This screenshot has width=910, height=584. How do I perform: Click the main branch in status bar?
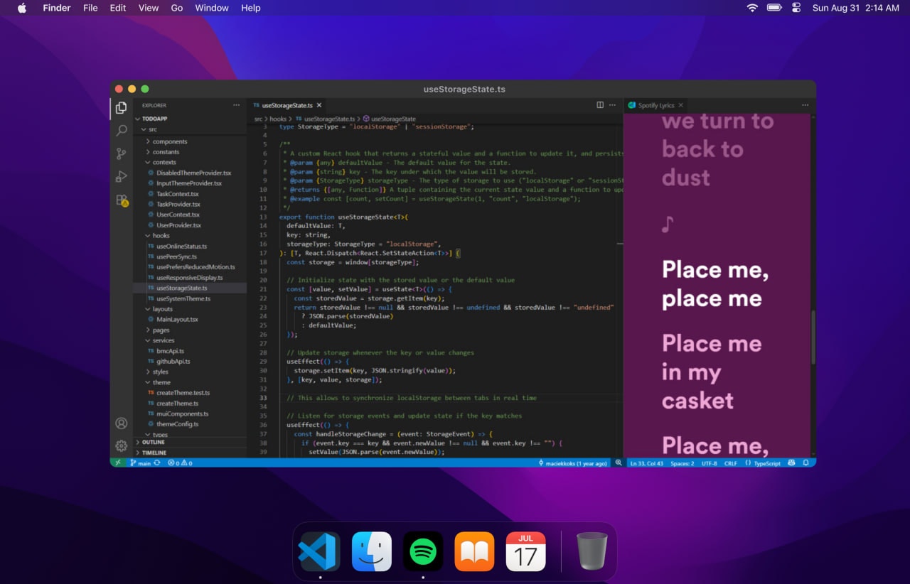(x=141, y=463)
